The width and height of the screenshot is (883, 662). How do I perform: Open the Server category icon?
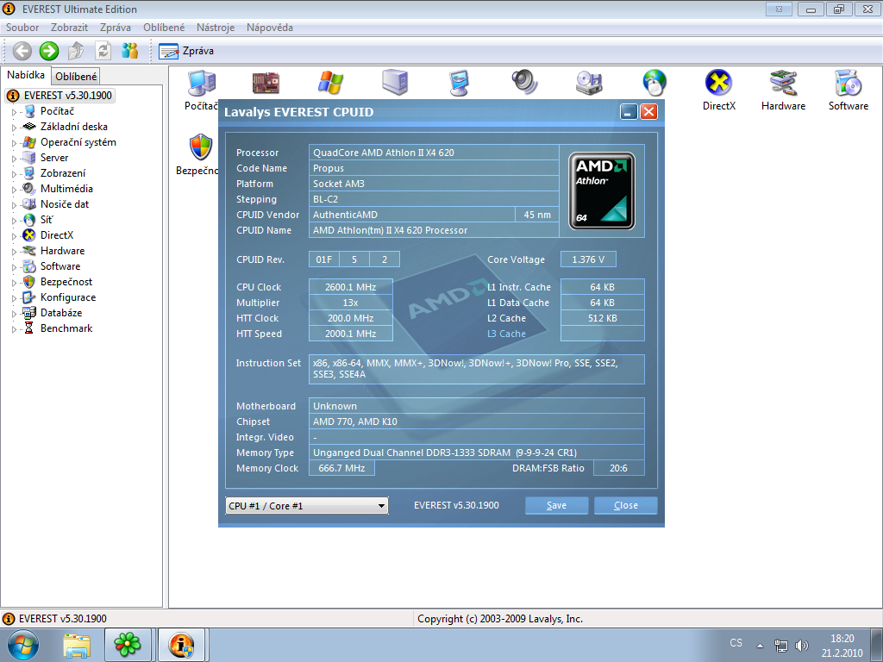click(x=395, y=83)
